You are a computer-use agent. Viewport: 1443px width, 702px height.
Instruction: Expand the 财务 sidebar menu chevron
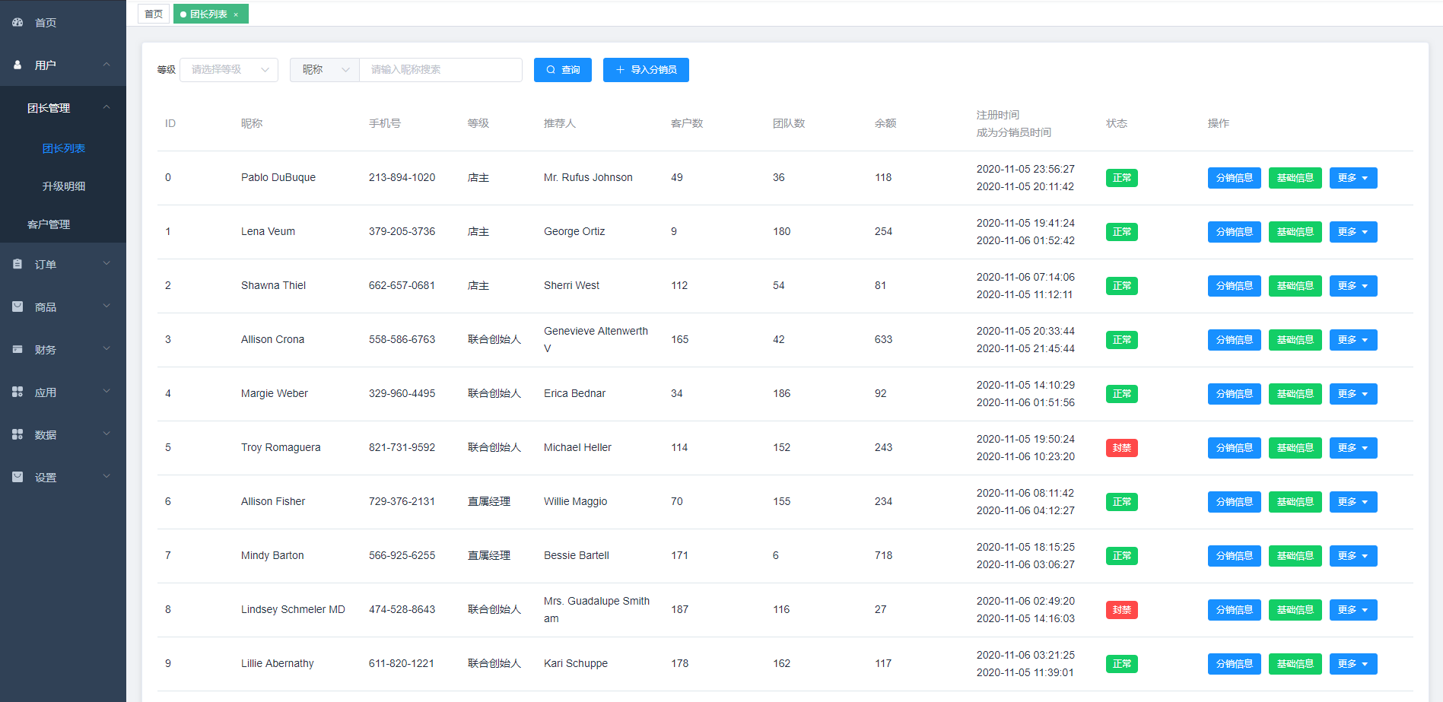(106, 349)
